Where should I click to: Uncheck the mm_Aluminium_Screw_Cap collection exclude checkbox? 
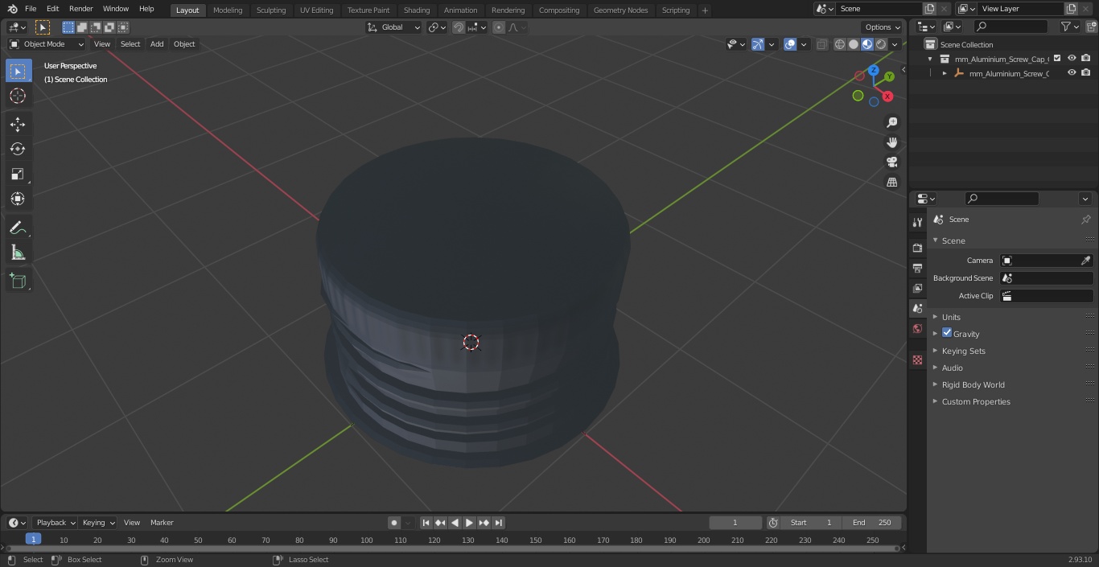(1057, 58)
